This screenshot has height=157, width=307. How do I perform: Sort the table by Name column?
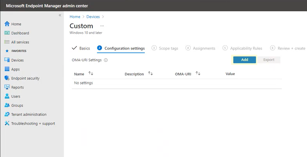(x=91, y=73)
